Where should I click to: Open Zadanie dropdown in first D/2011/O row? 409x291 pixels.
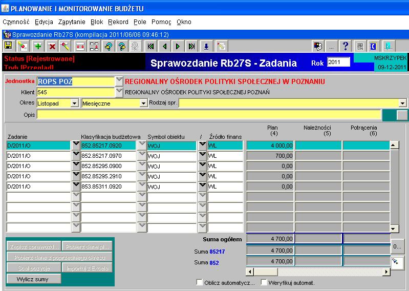pos(76,145)
